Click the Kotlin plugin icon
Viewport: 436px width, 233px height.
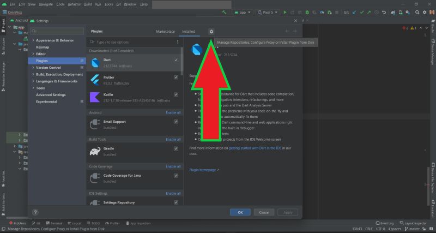(x=95, y=98)
